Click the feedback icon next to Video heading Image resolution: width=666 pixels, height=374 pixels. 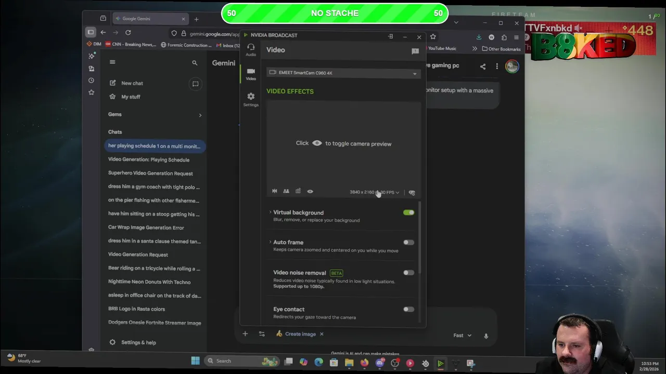tap(415, 51)
